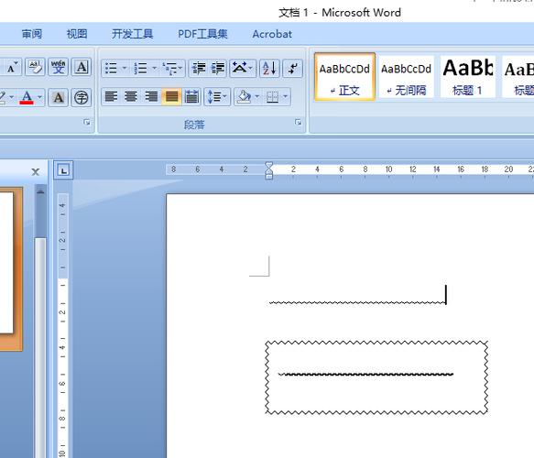
Task: Apply the paragraph border button
Action: (272, 97)
